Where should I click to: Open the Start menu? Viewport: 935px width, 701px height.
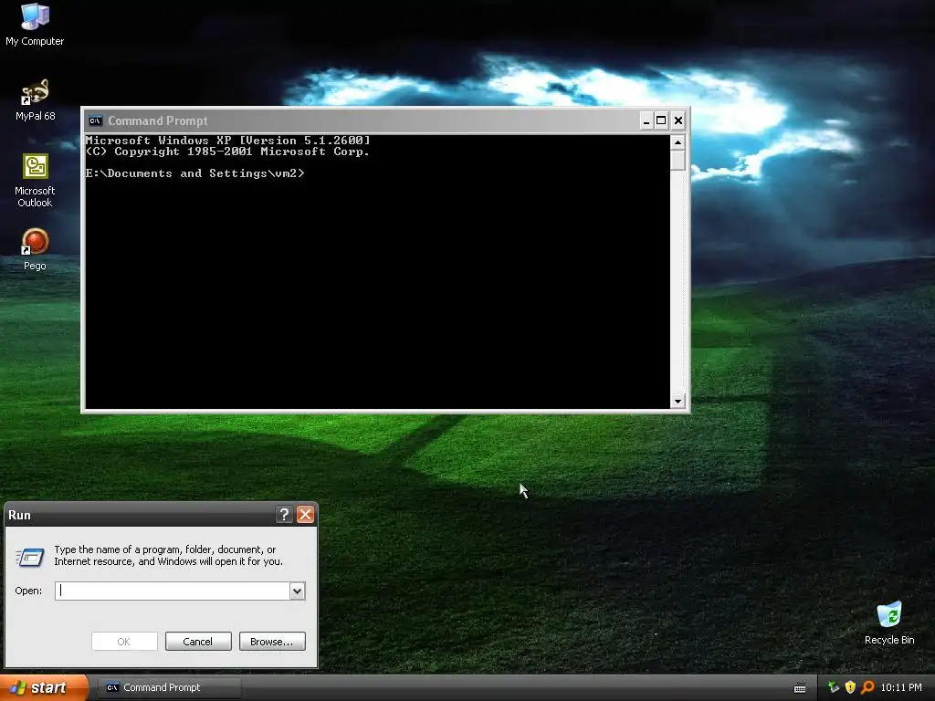44,688
